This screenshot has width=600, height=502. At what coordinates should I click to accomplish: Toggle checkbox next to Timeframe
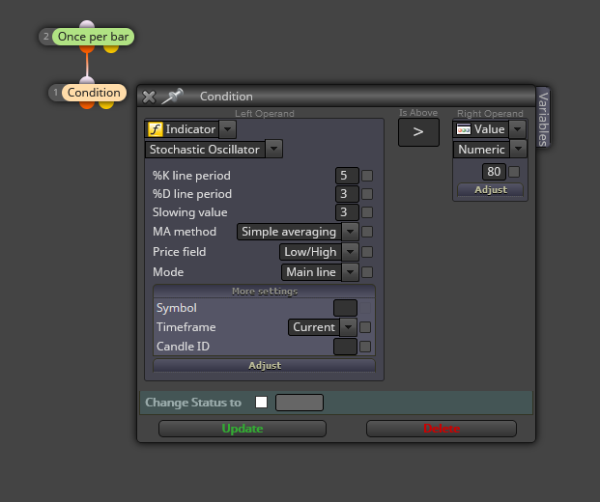click(x=365, y=327)
